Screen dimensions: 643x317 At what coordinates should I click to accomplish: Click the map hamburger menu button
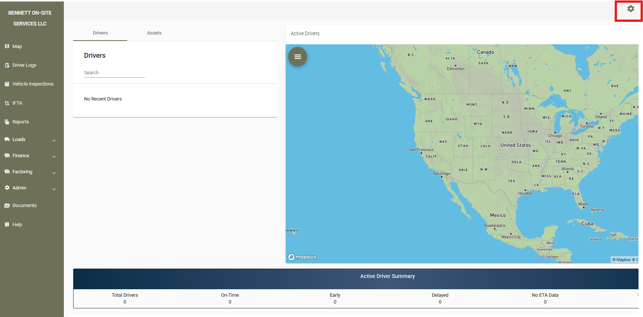(298, 57)
